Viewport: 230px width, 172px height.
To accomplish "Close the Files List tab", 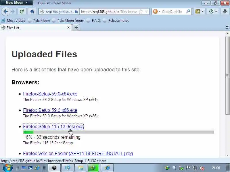I will pyautogui.click(x=68, y=28).
